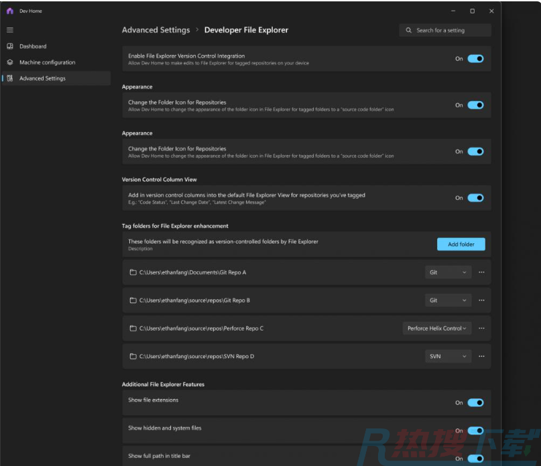541x466 pixels.
Task: Click folder icon beside SVN Repo D
Action: tap(133, 356)
